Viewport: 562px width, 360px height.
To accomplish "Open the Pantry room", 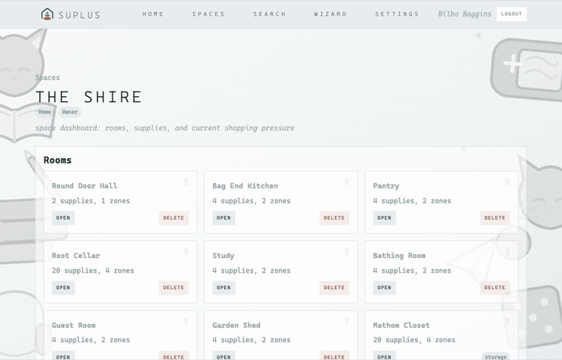I will point(385,218).
